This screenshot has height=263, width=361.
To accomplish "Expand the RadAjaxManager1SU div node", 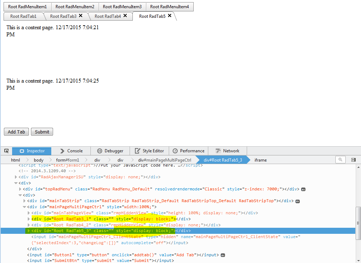I will [x=16, y=177].
